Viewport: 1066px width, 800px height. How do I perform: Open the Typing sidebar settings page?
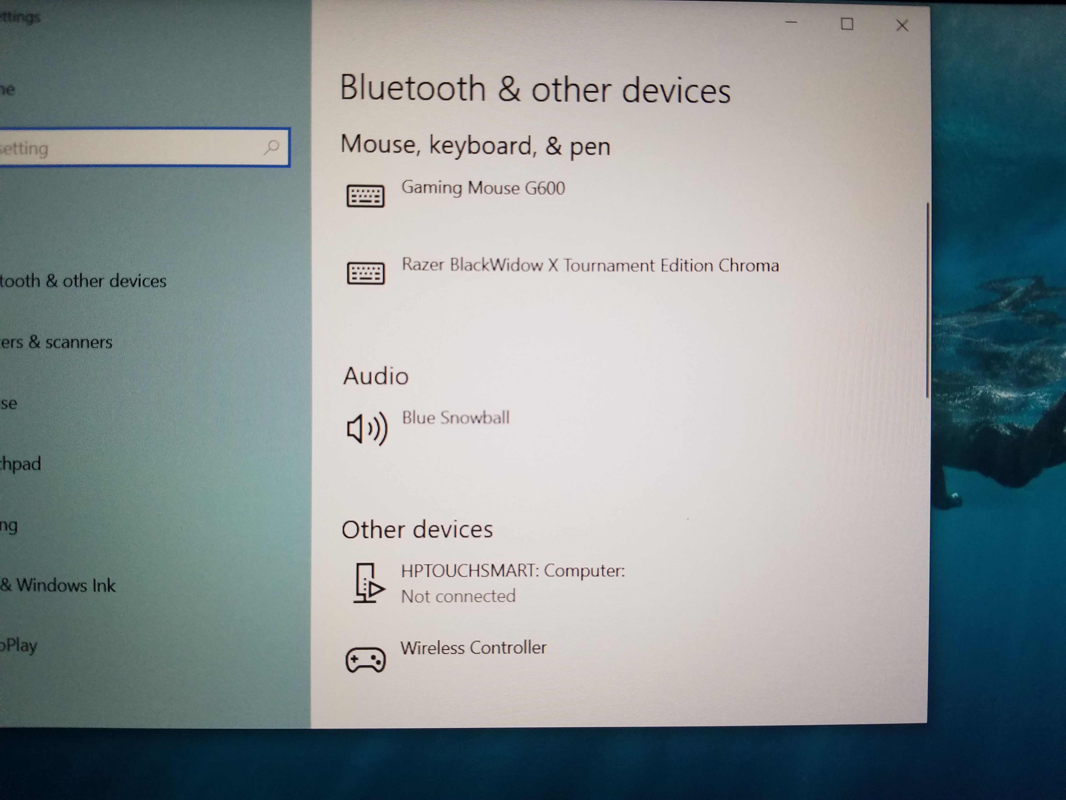pos(9,526)
